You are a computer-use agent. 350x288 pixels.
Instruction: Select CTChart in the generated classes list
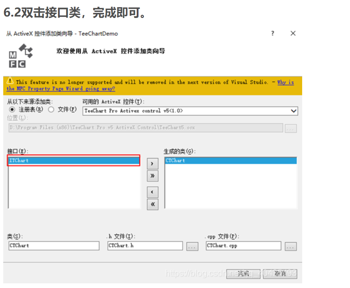(x=231, y=161)
